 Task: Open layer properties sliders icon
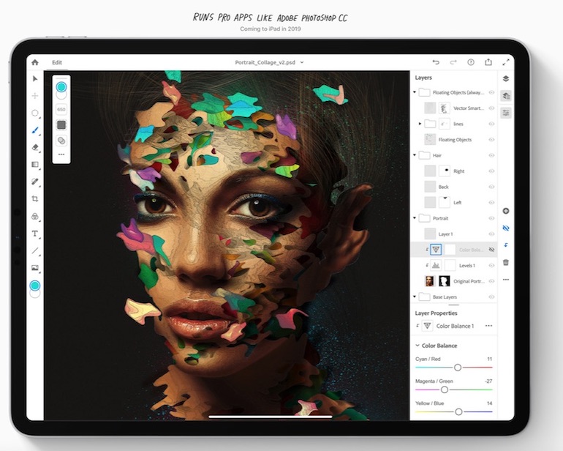click(x=506, y=113)
